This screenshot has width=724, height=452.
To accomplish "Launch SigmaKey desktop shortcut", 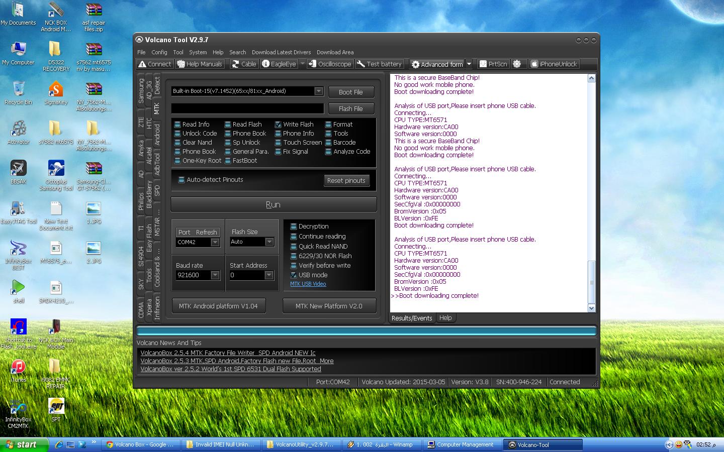I will pyautogui.click(x=55, y=93).
